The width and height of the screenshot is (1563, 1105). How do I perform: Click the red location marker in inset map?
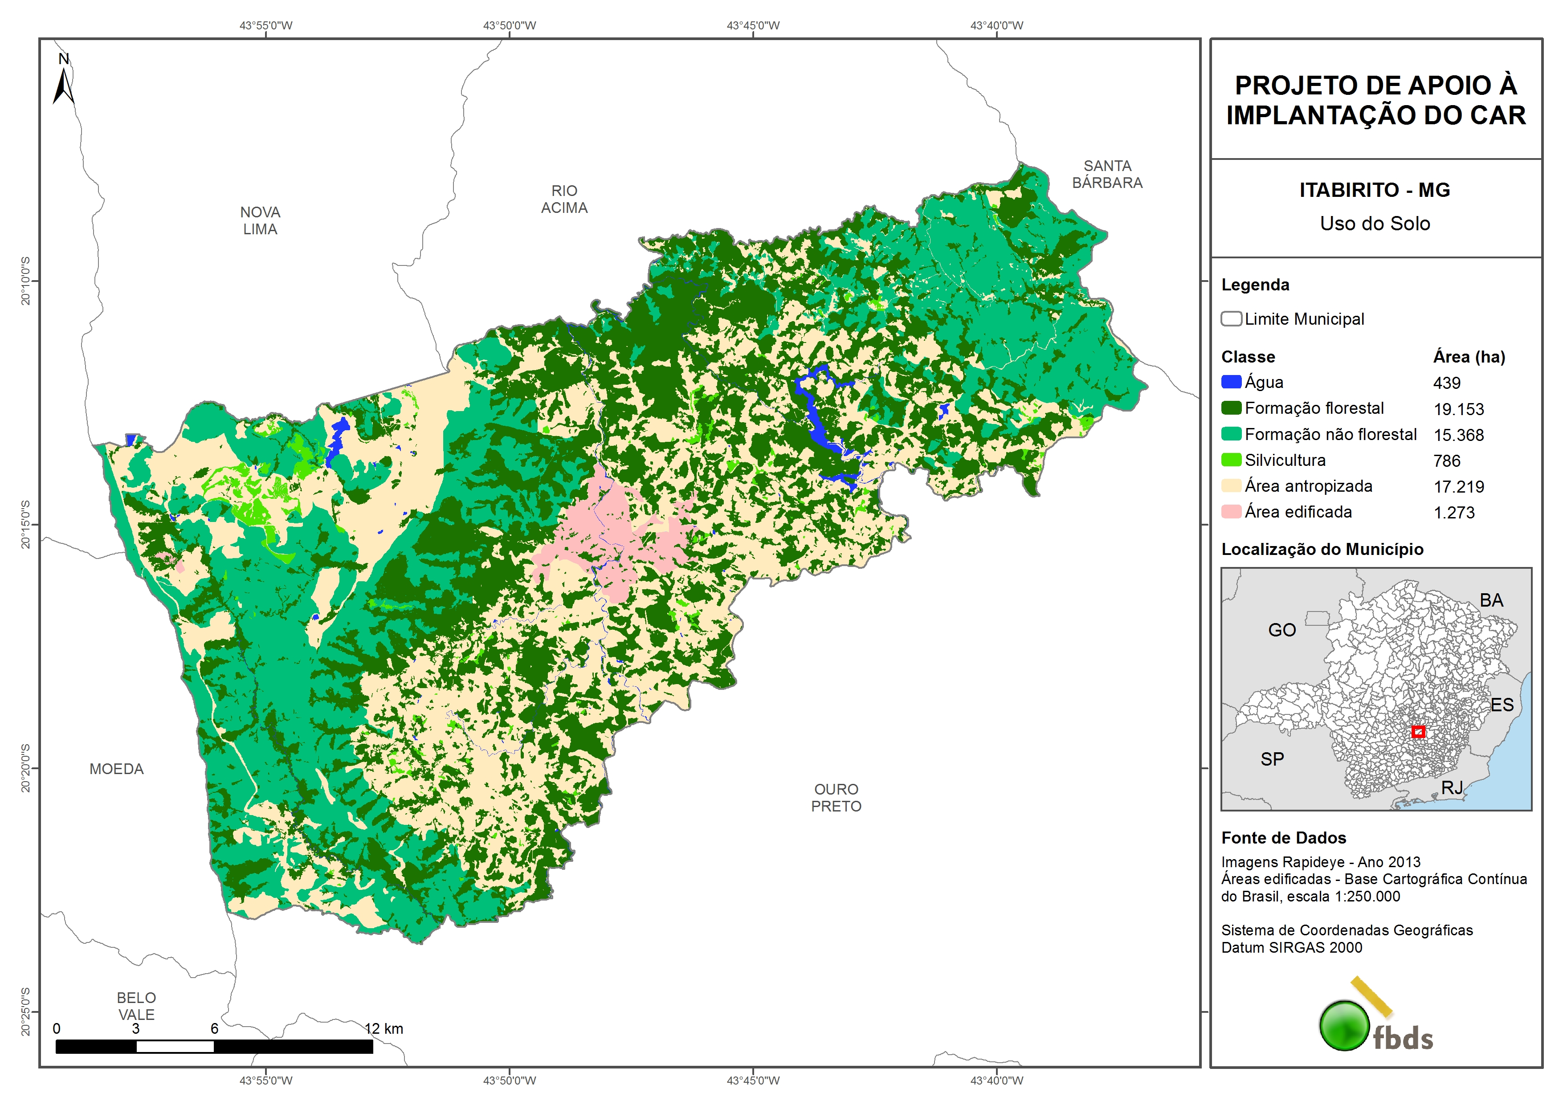coord(1418,732)
